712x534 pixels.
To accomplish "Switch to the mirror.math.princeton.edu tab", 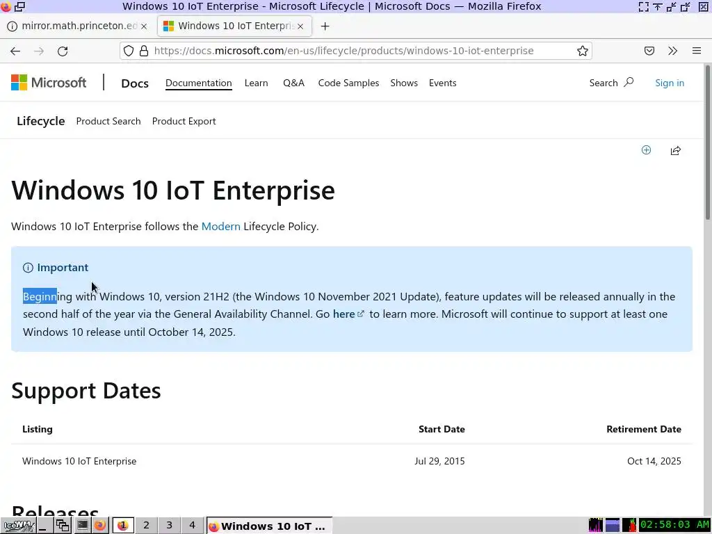I will point(78,26).
